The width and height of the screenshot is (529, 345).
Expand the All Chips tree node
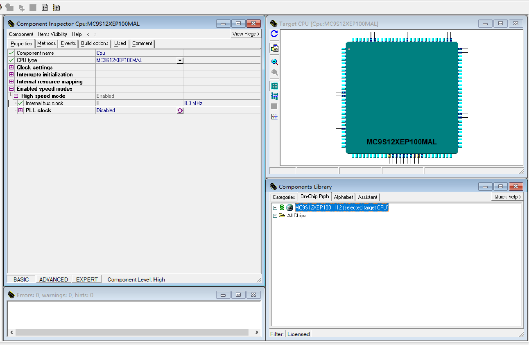[275, 216]
